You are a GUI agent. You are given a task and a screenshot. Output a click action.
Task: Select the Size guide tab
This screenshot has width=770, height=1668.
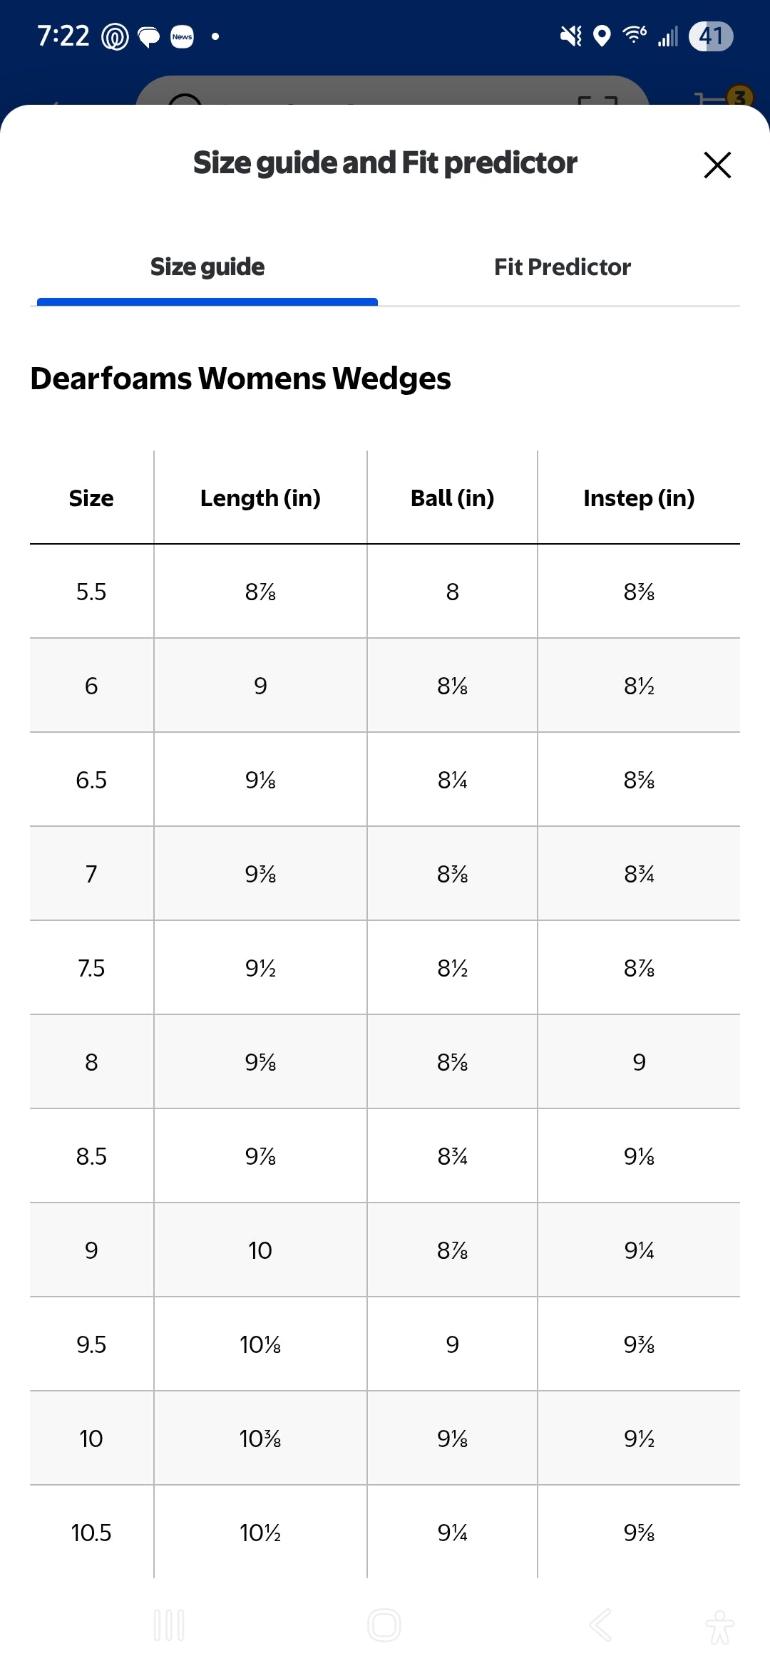tap(207, 267)
